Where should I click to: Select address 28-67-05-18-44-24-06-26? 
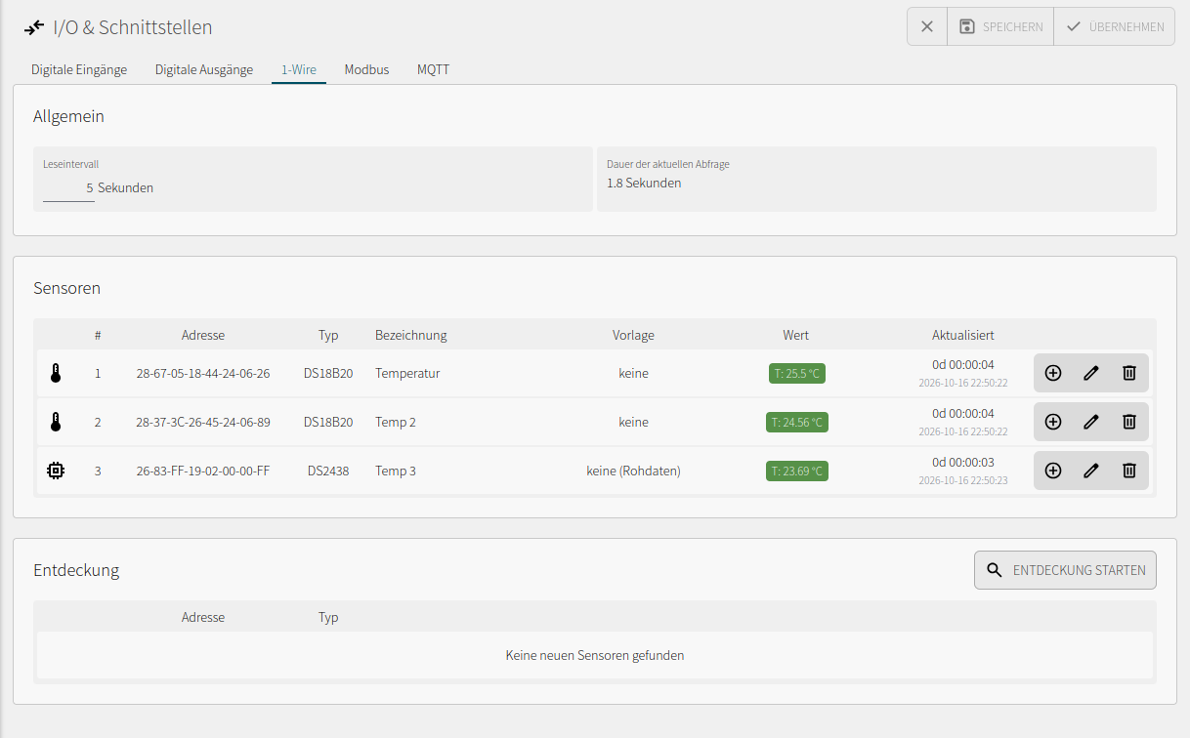tap(203, 373)
